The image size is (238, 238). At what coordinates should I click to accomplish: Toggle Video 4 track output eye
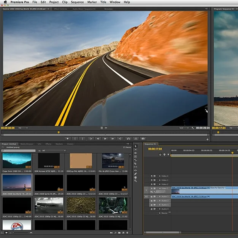152,176
